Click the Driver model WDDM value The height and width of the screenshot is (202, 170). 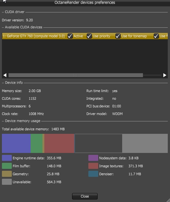pos(117,114)
